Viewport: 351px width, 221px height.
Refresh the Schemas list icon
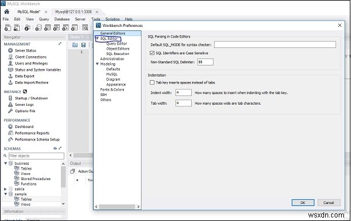(x=55, y=149)
